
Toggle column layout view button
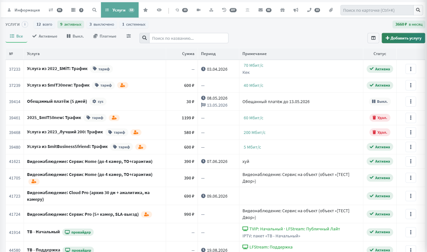pyautogui.click(x=373, y=38)
